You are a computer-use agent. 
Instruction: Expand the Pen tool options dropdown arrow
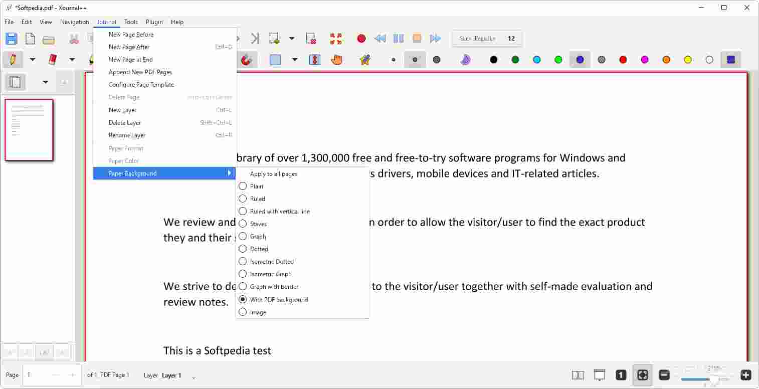pos(33,60)
